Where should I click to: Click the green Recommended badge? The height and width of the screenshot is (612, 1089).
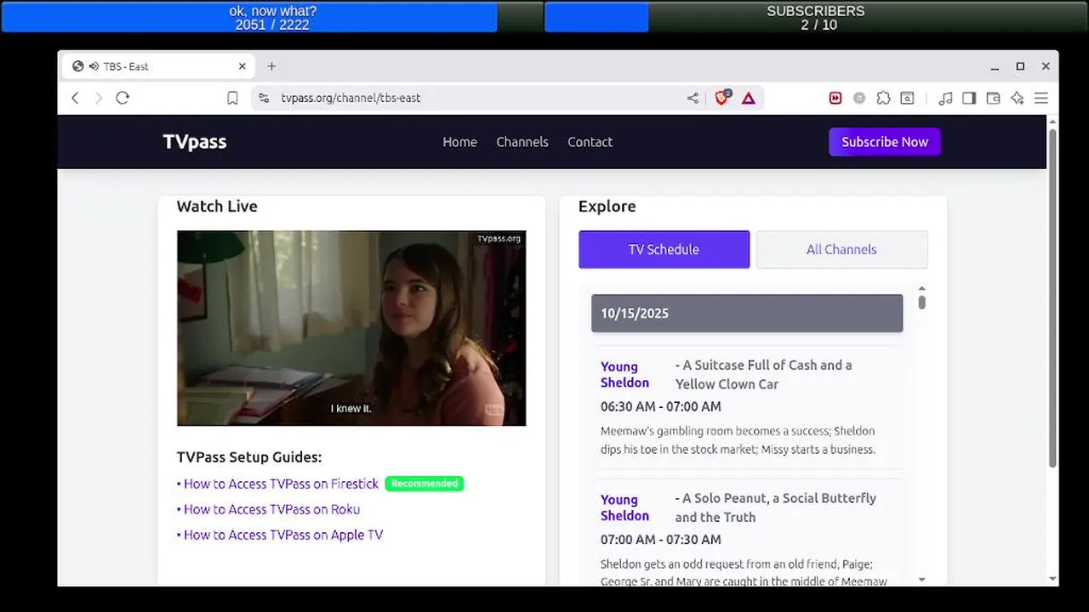click(425, 484)
